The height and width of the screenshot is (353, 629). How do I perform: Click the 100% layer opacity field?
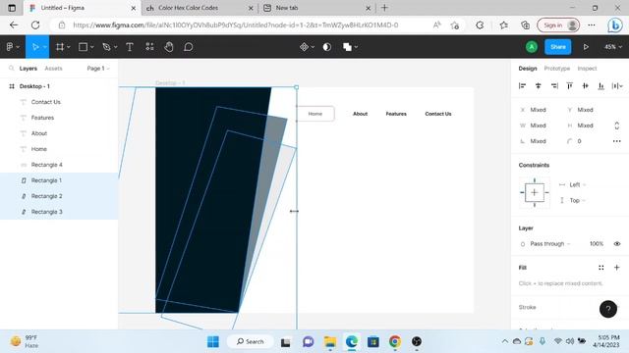tap(597, 244)
